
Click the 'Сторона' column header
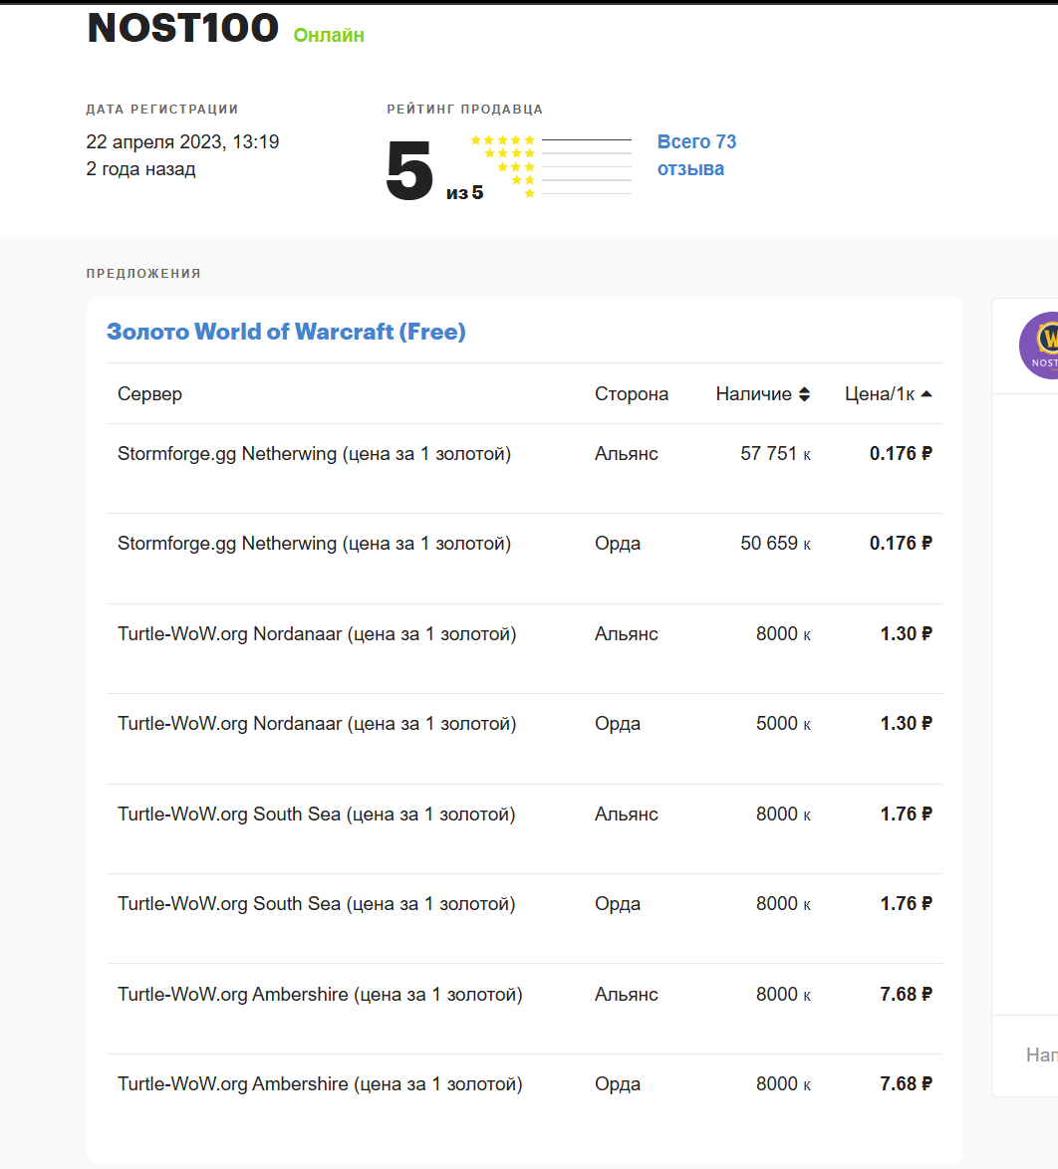point(632,393)
